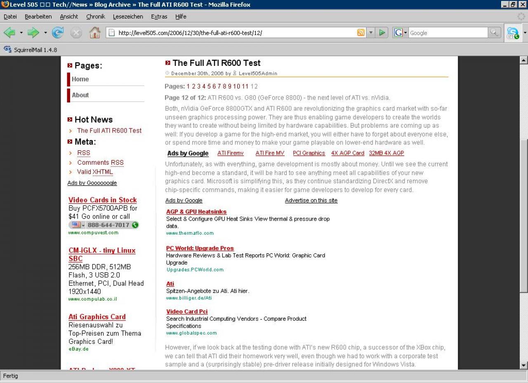Click the Ads by Google label in main content
This screenshot has height=383, width=528.
pyautogui.click(x=184, y=201)
